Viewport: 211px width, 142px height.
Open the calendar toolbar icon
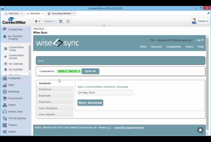pos(61,21)
